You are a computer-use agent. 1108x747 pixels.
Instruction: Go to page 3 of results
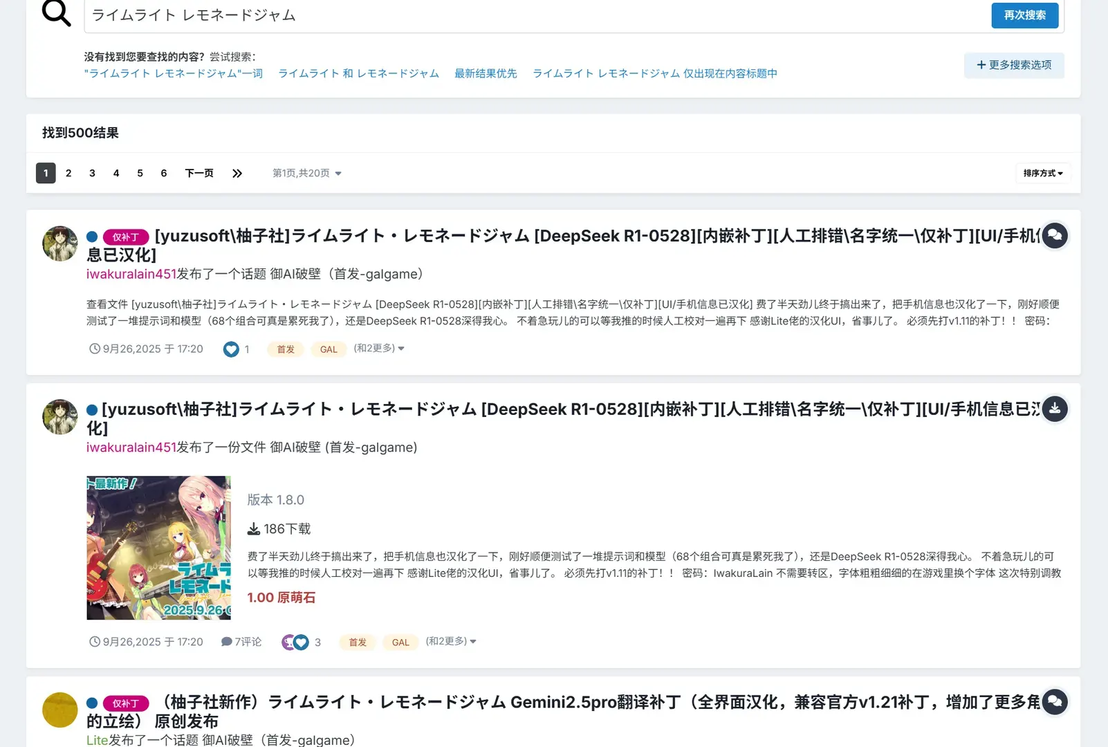pyautogui.click(x=92, y=173)
